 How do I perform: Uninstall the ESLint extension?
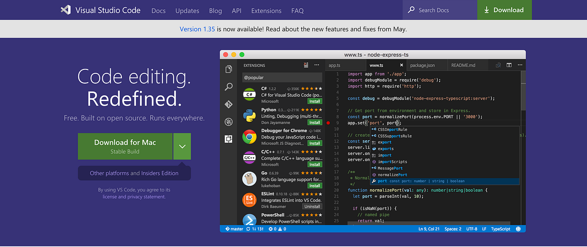click(x=312, y=206)
